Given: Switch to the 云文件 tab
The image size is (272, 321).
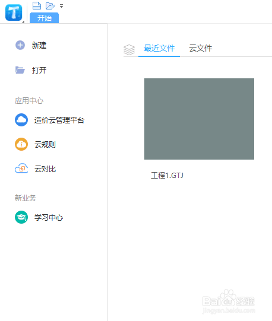Looking at the screenshot, I should click(x=201, y=48).
